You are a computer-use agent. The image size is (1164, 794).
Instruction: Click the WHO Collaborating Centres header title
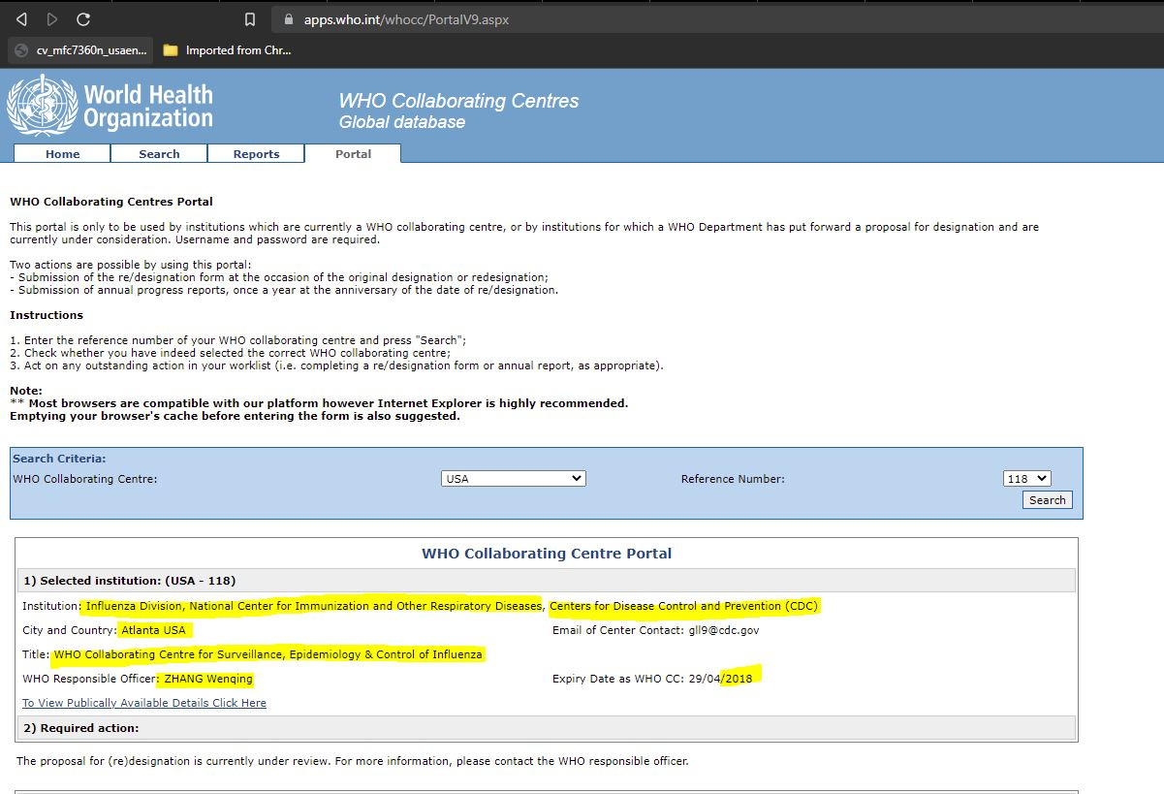click(x=458, y=101)
